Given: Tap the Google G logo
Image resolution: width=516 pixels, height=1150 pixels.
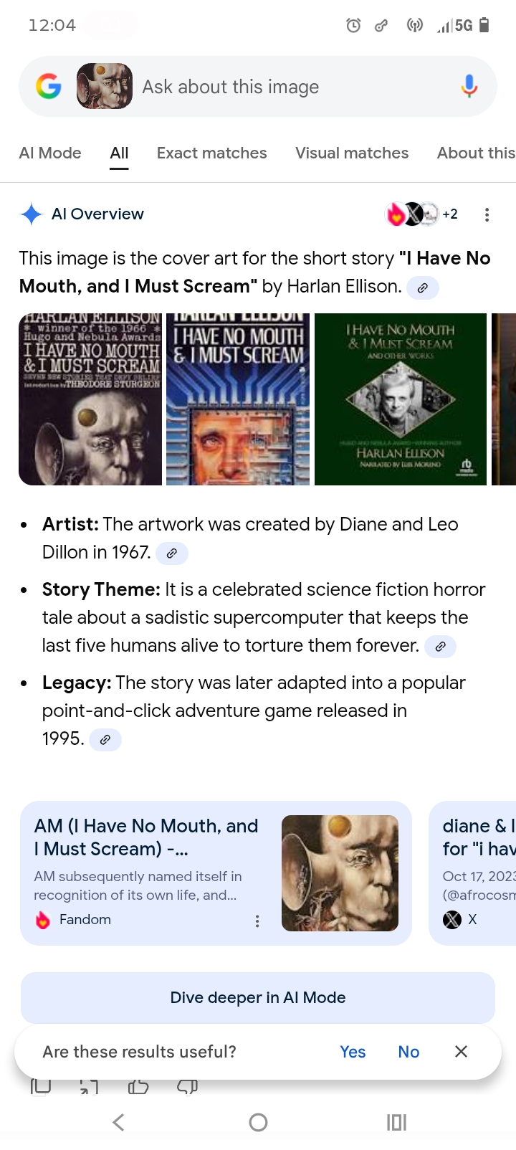Looking at the screenshot, I should click(49, 87).
